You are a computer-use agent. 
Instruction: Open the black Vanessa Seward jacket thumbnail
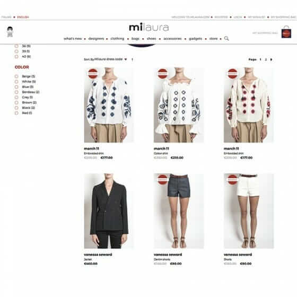(x=109, y=211)
